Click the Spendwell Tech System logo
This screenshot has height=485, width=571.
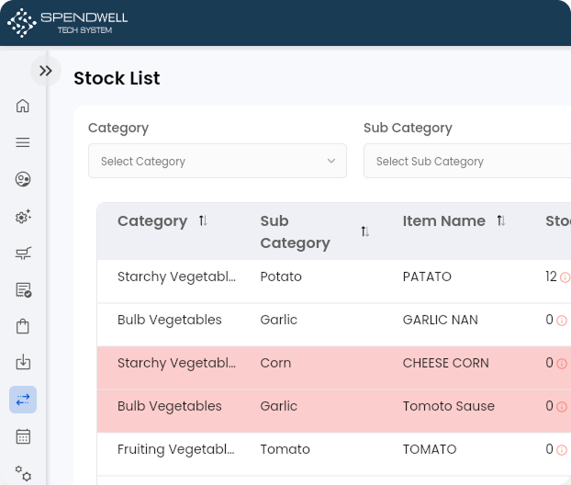click(x=68, y=23)
